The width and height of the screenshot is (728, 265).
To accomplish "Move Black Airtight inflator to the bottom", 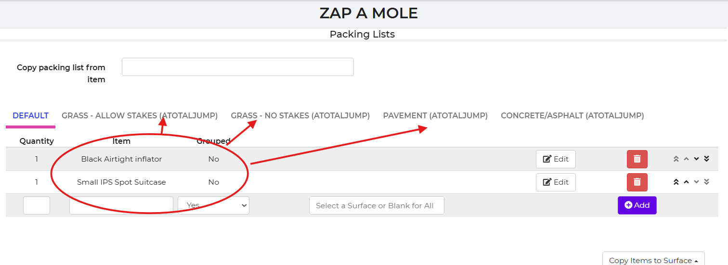I will [x=706, y=159].
